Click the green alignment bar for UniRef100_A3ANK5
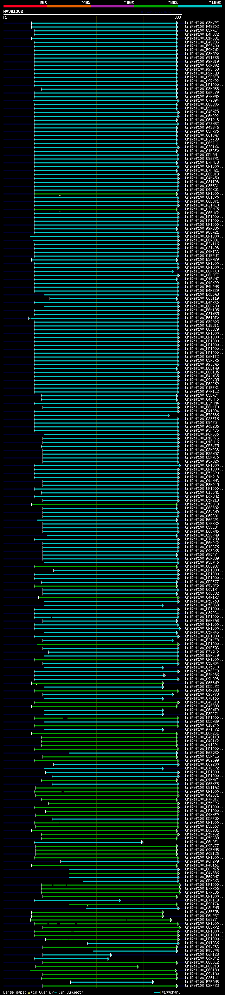The height and width of the screenshot is (995, 225). 106,209
